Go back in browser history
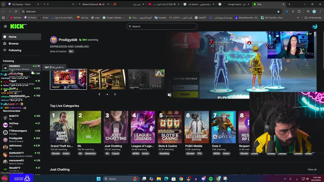Viewport: 324px width, 182px height. [x=4, y=11]
